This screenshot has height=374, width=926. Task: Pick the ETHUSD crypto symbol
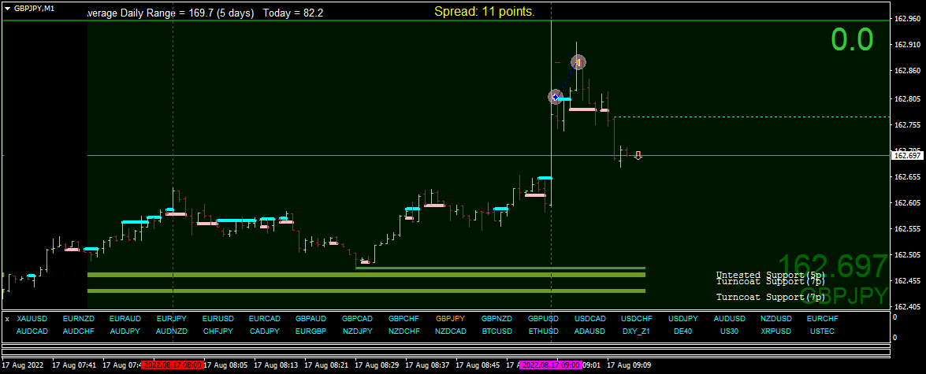click(543, 331)
